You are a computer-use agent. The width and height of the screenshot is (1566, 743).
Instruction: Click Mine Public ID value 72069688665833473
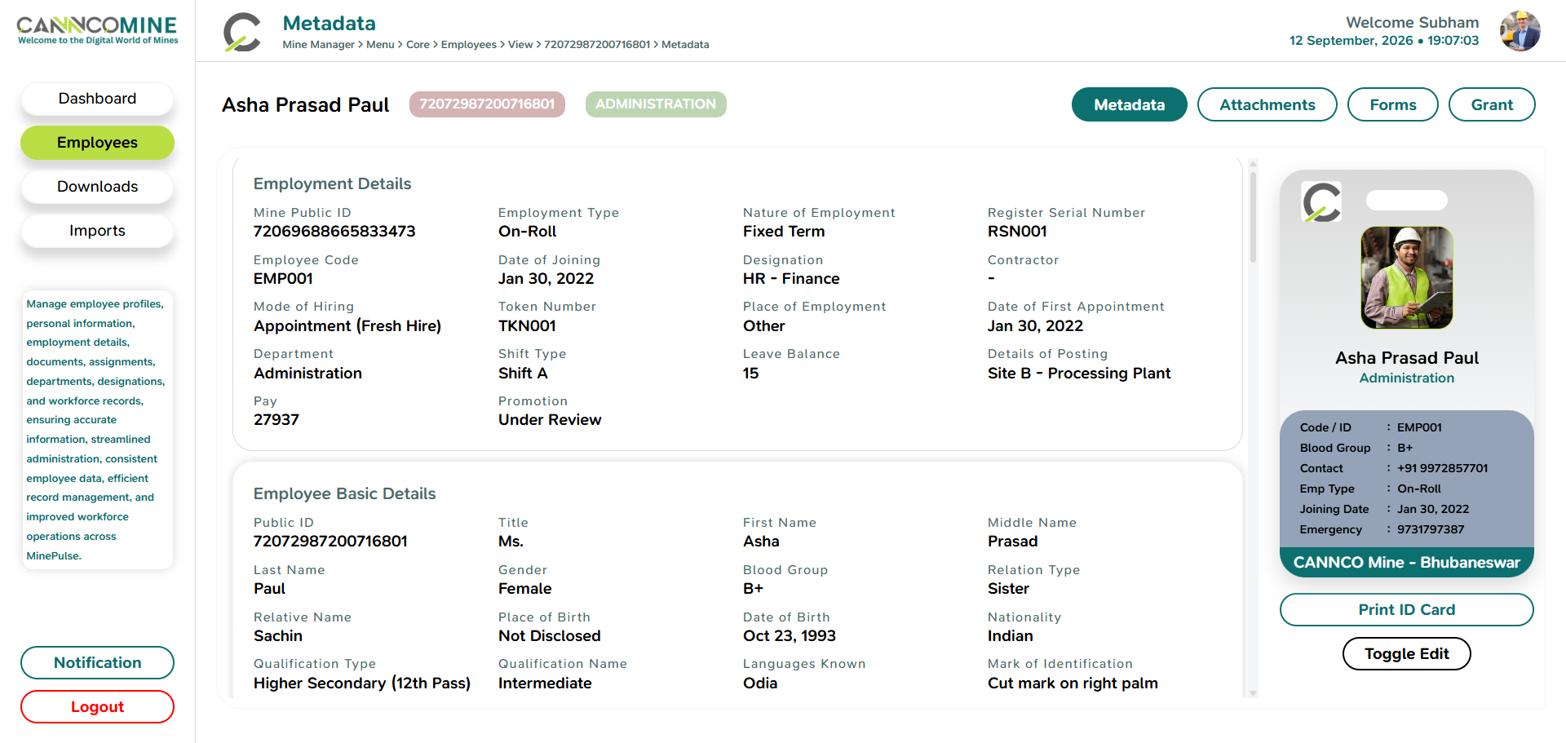pos(334,232)
